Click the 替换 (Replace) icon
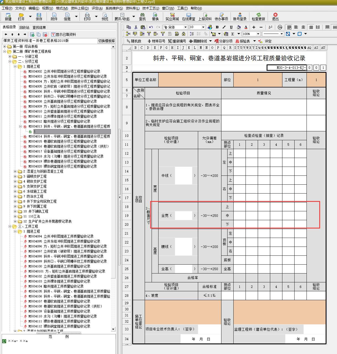The image size is (337, 354). pyautogui.click(x=155, y=16)
